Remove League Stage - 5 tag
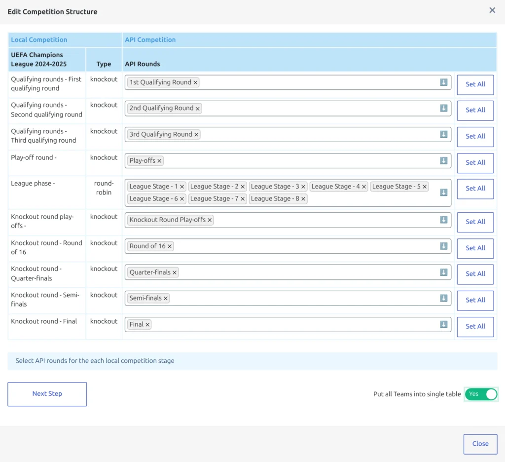Viewport: 505px width, 462px height. point(425,187)
